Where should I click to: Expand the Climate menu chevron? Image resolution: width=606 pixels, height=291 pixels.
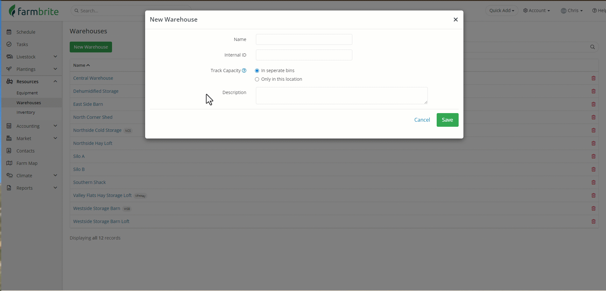pos(55,175)
